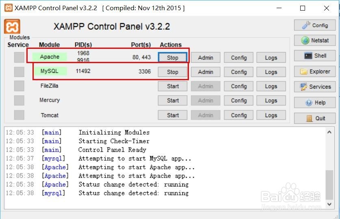
Task: Stop the Apache module
Action: click(x=173, y=57)
